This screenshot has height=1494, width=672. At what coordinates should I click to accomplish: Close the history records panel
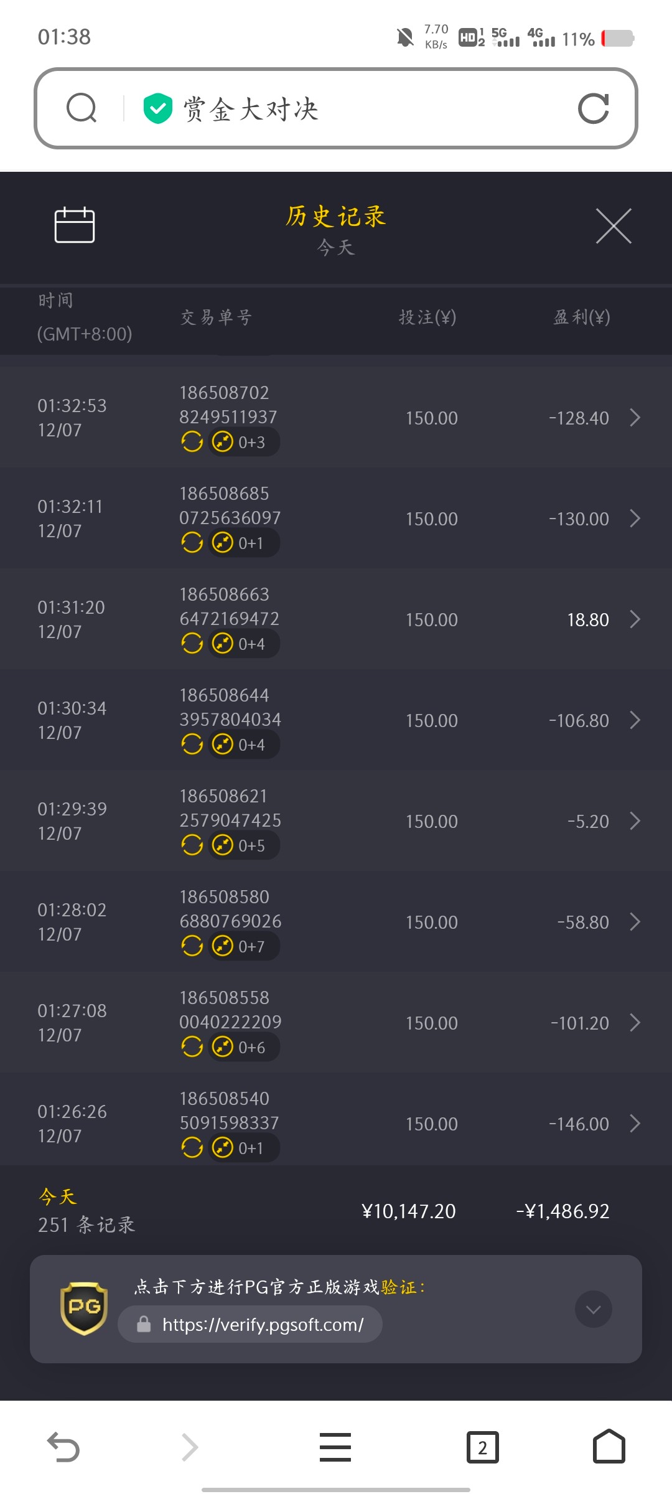tap(614, 226)
